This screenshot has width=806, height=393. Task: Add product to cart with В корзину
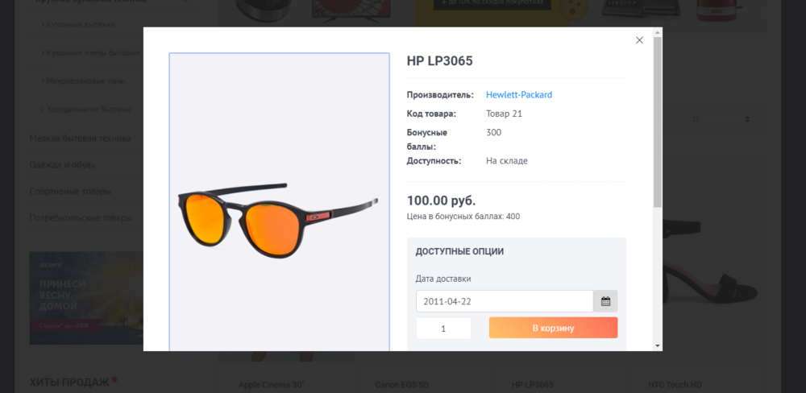tap(553, 328)
